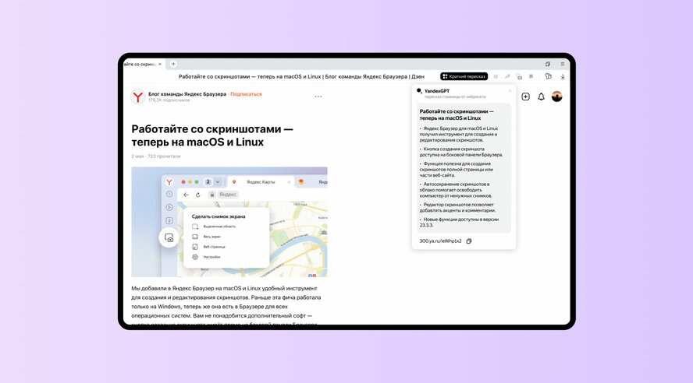Viewport: 693px width, 383px height.
Task: Open the browser hamburger menu
Action: (562, 64)
